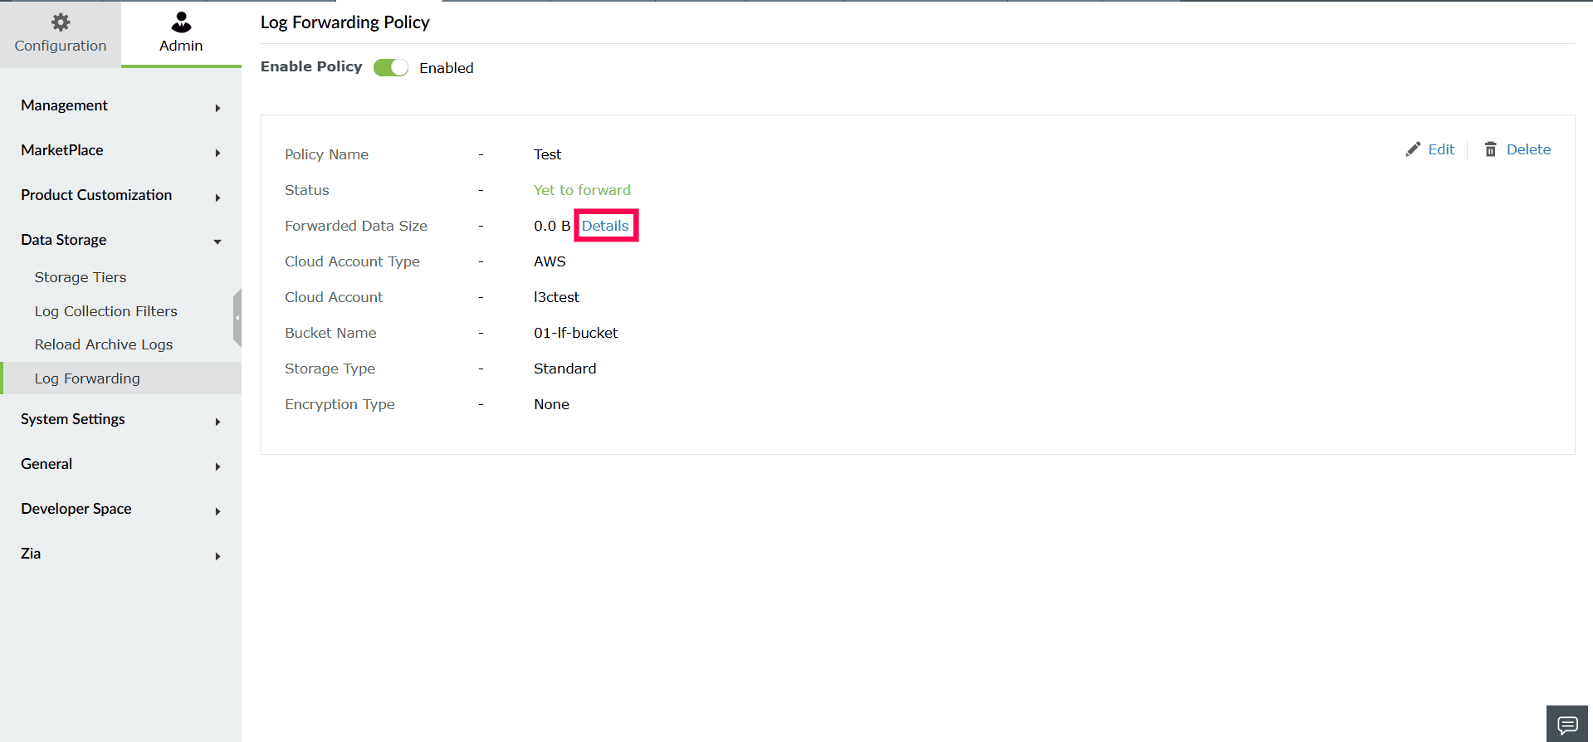Switch to the Admin tab
Screen dimensions: 1593x742
[181, 33]
